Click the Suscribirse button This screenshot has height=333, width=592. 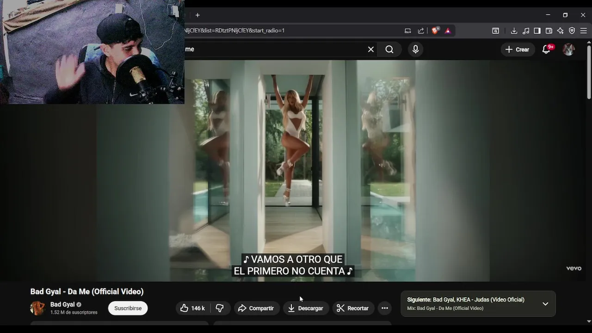[x=128, y=308]
